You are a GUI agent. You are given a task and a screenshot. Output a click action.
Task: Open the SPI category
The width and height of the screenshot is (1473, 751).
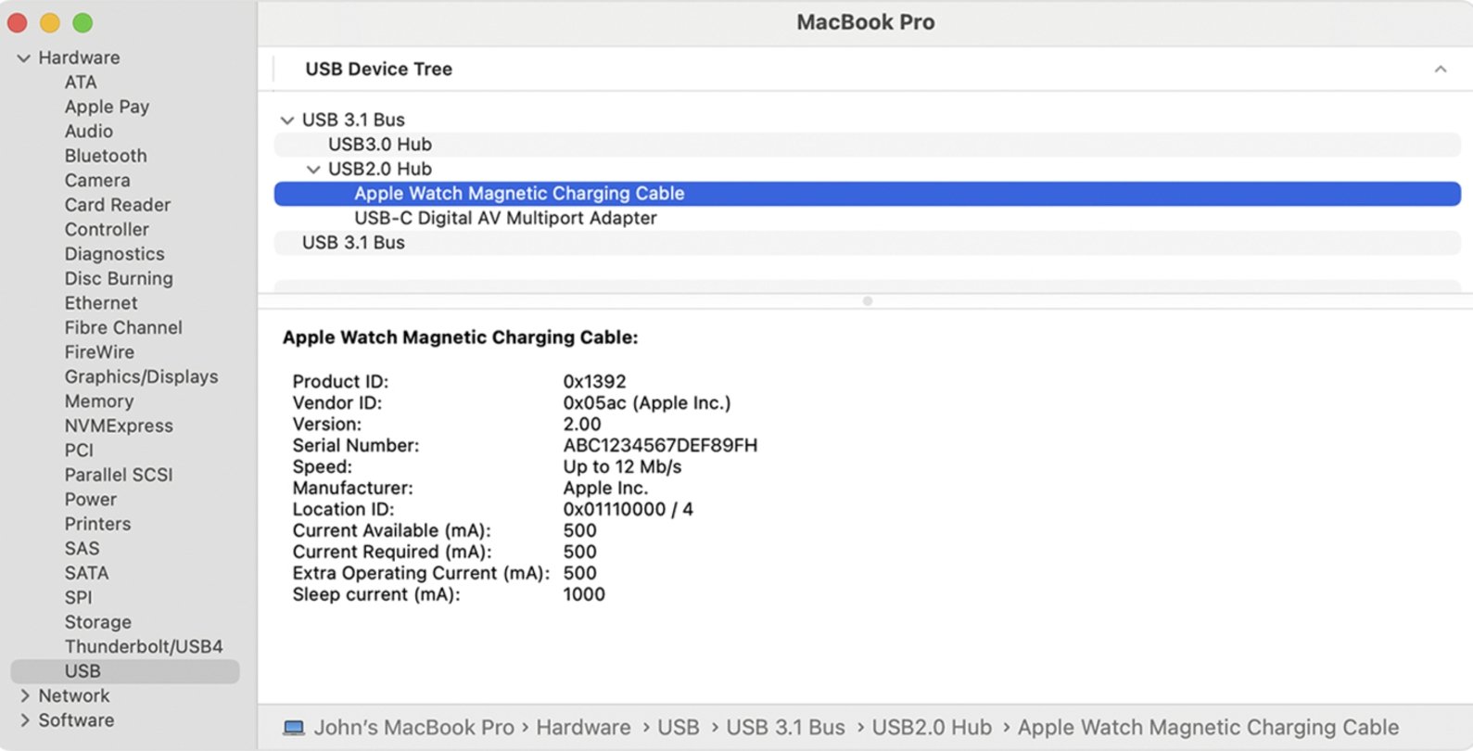79,598
